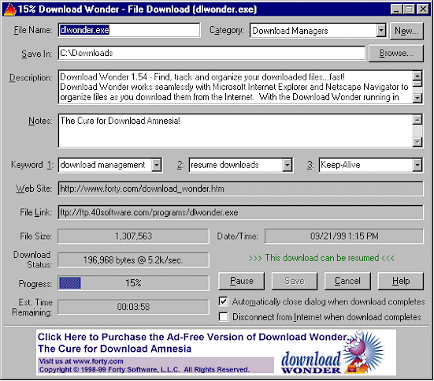434x381 pixels.
Task: Pause the download
Action: coord(241,281)
